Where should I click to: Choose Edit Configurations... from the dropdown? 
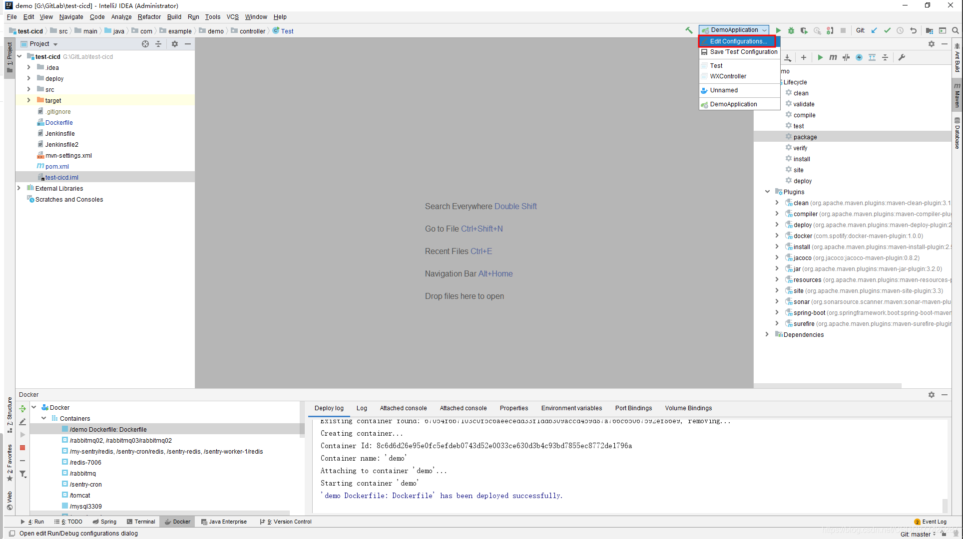click(x=739, y=41)
